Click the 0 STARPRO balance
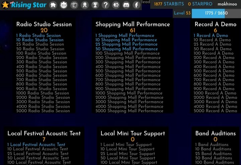 coord(200,4)
